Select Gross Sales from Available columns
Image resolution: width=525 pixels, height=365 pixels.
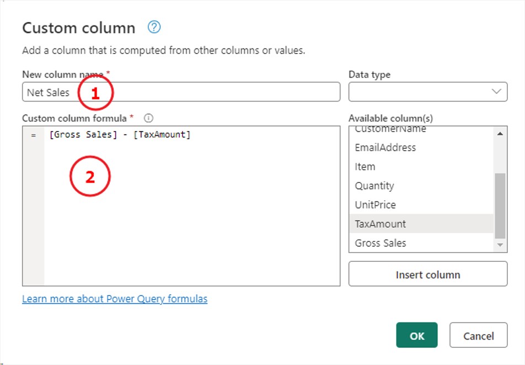(x=386, y=243)
